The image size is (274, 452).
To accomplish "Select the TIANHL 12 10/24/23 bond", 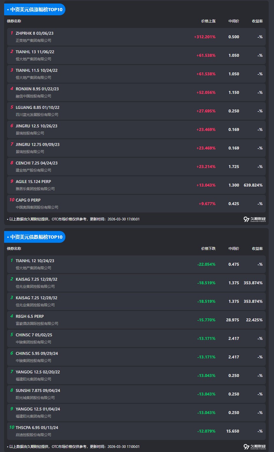I will click(x=35, y=261).
